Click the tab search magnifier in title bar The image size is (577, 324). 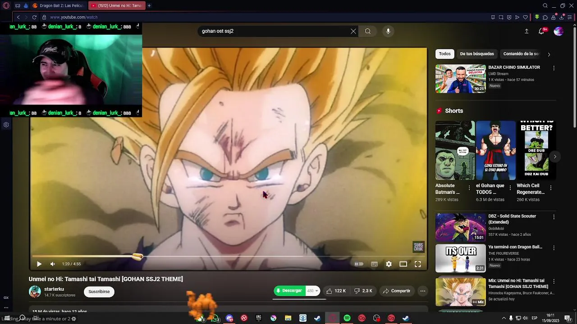click(545, 6)
